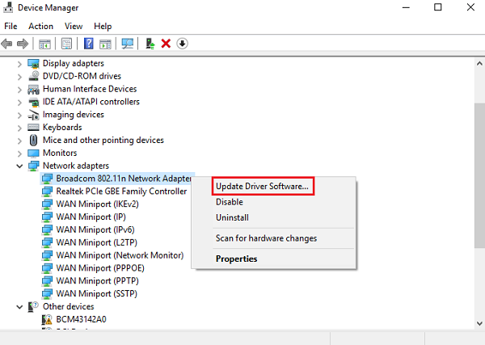
Task: Select WAN Miniport (PPTP)
Action: (x=98, y=281)
